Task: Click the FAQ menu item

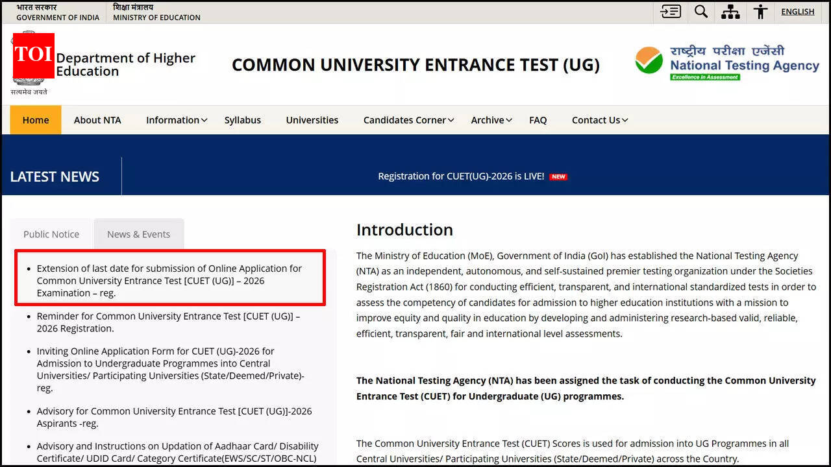Action: [x=538, y=120]
